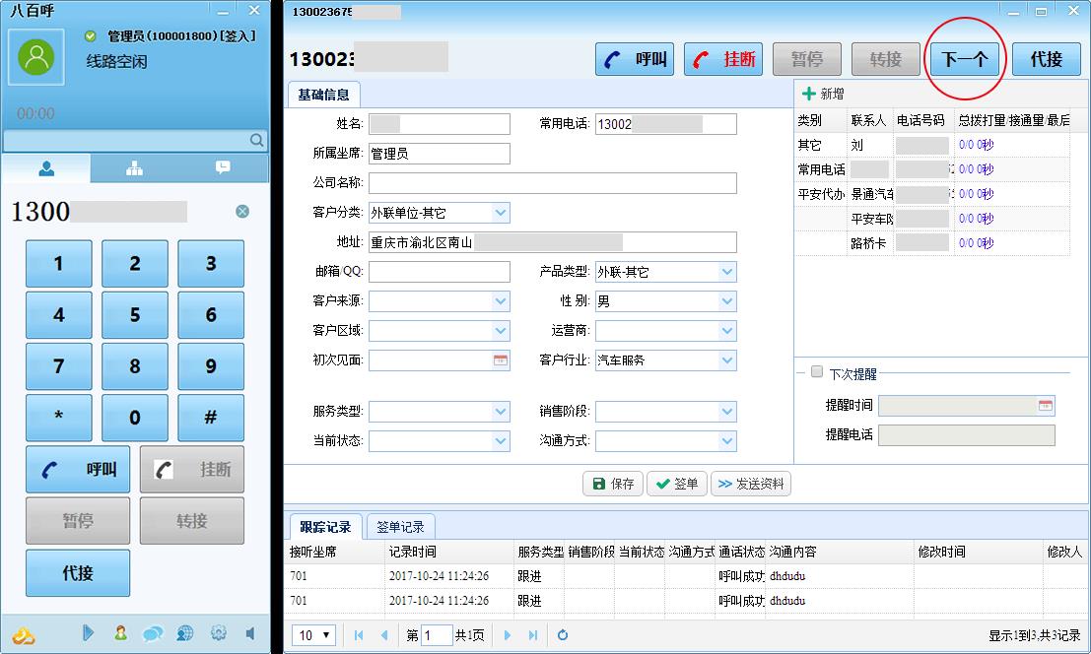Image resolution: width=1091 pixels, height=654 pixels.
Task: Open the page size dropdown showing 10
Action: click(x=313, y=635)
